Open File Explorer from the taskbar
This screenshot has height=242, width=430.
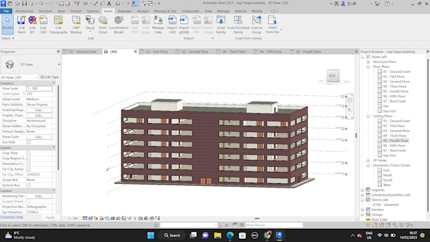point(218,236)
